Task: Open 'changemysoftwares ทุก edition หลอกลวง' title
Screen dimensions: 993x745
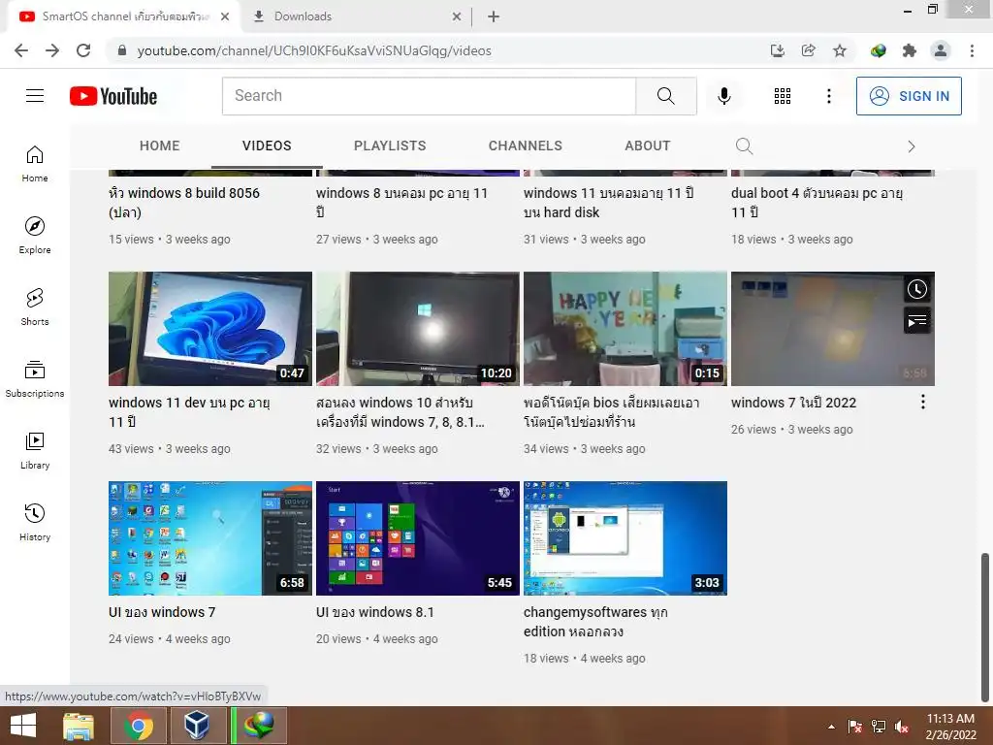Action: tap(595, 622)
